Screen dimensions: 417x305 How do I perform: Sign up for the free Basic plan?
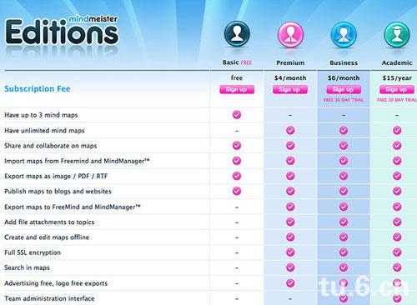click(237, 89)
